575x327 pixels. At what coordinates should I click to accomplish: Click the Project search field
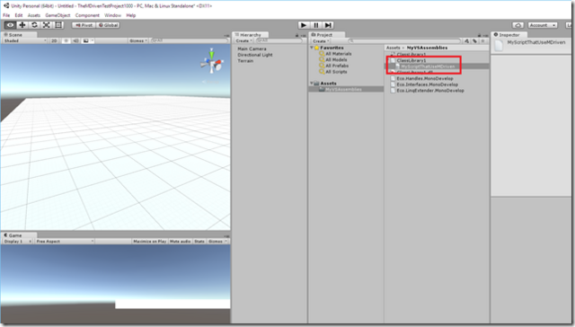[405, 41]
